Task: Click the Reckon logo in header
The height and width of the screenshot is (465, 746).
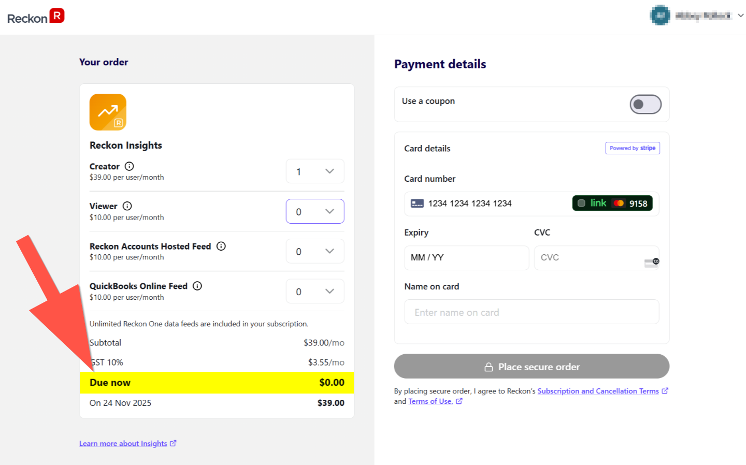Action: [x=36, y=17]
